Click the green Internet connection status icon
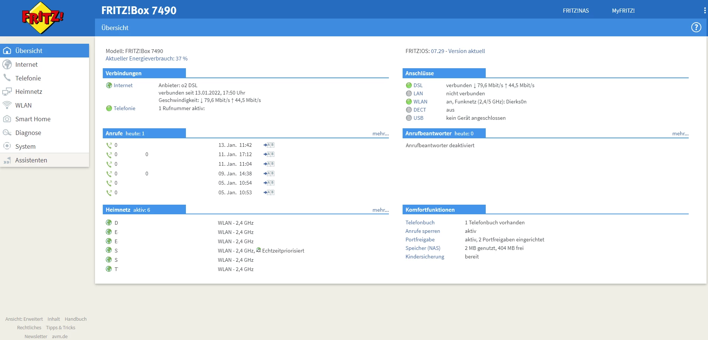Viewport: 708px width, 340px height. tap(109, 85)
